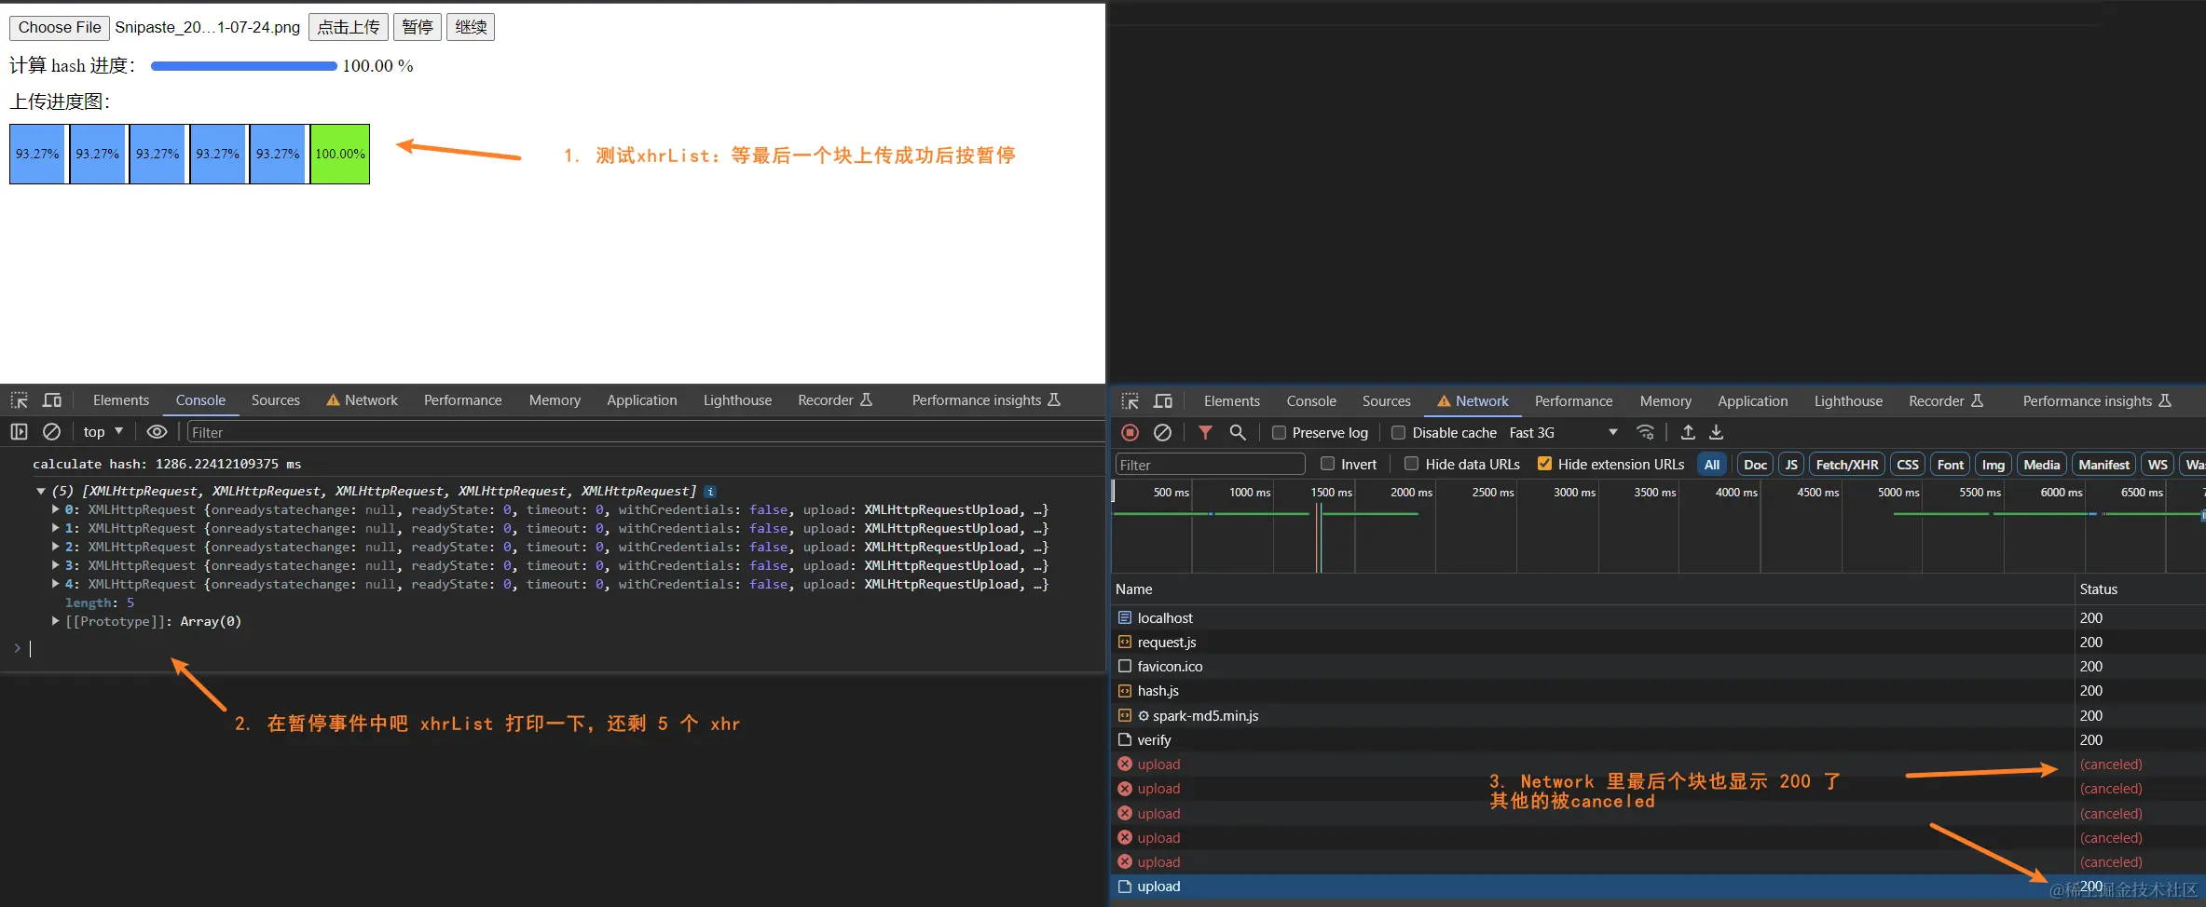Click the 暂停 pause button

[418, 27]
